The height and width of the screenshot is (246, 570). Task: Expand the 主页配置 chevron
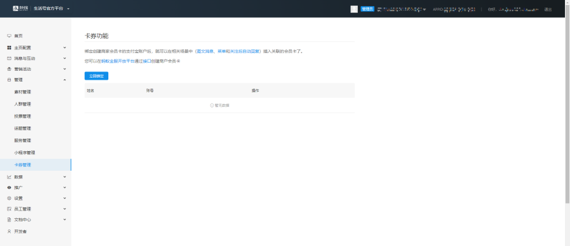(65, 47)
